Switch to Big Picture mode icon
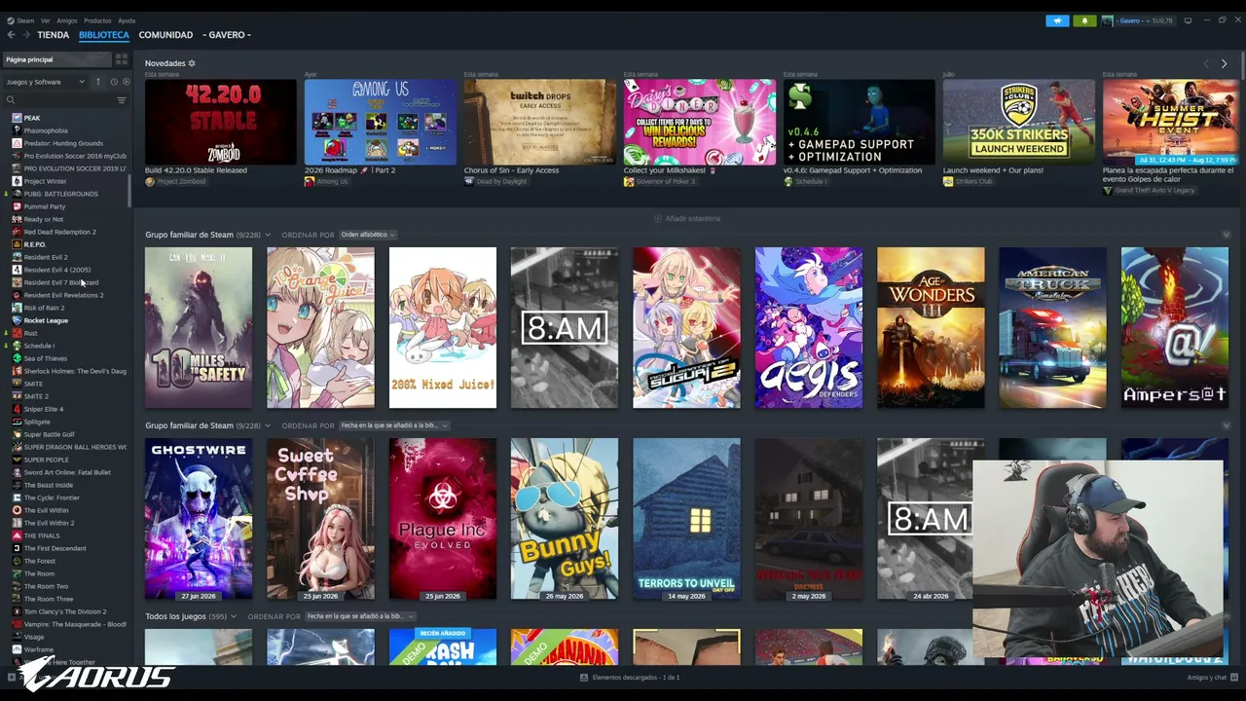 1188,20
